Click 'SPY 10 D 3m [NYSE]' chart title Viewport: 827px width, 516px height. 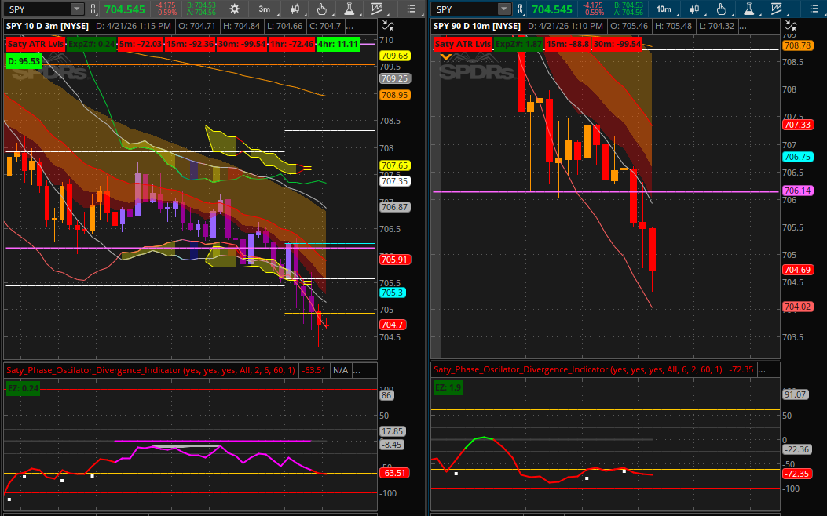[47, 26]
